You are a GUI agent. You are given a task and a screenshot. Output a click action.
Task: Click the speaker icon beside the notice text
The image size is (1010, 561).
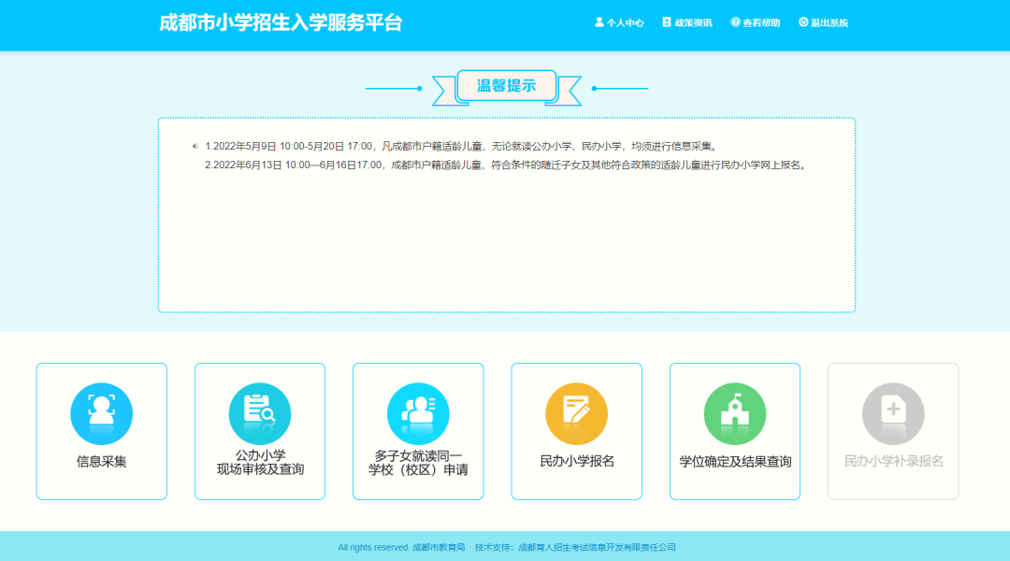tap(195, 147)
